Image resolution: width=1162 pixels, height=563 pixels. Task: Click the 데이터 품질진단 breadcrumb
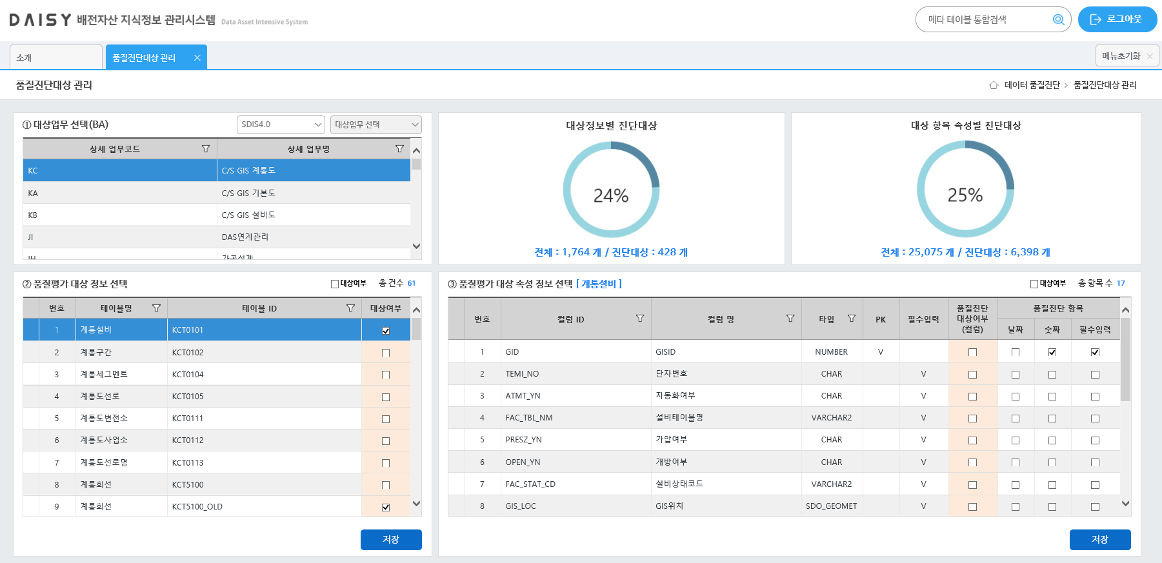click(1032, 85)
